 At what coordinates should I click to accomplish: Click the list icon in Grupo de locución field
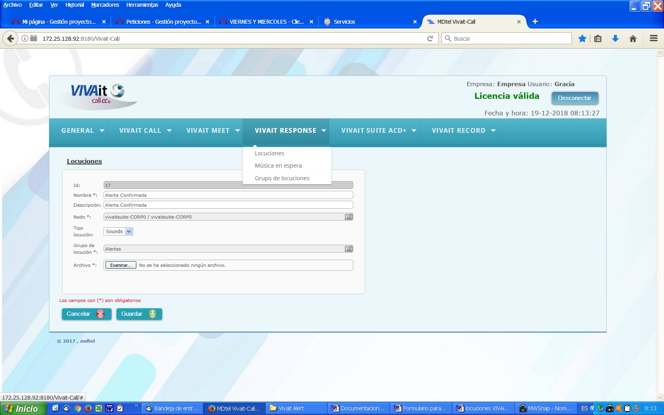click(x=349, y=249)
